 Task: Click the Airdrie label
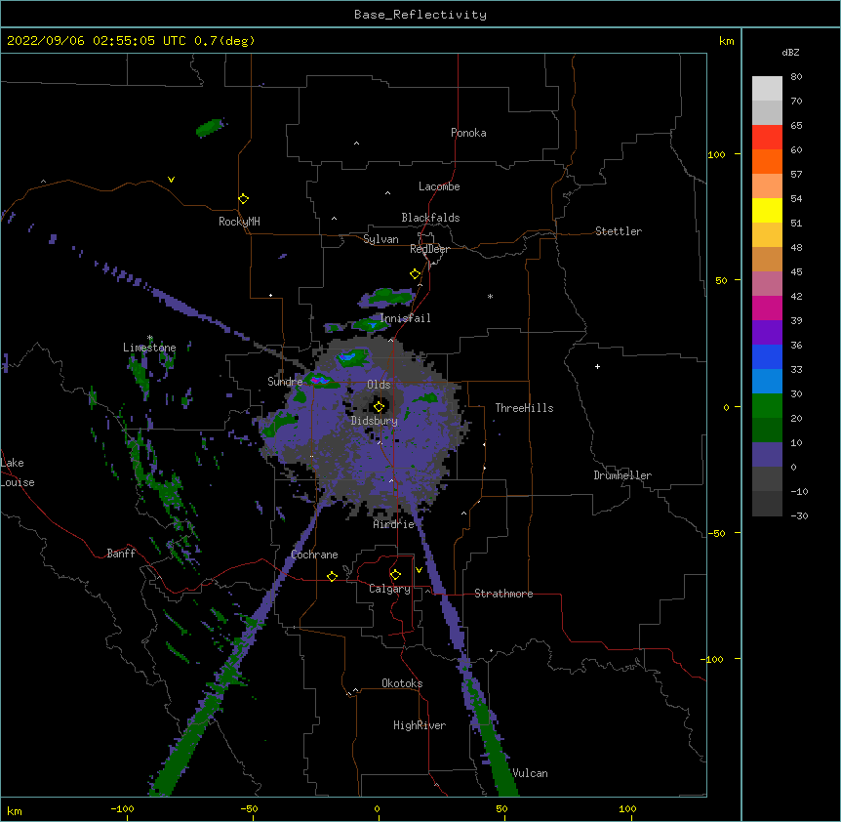click(394, 524)
